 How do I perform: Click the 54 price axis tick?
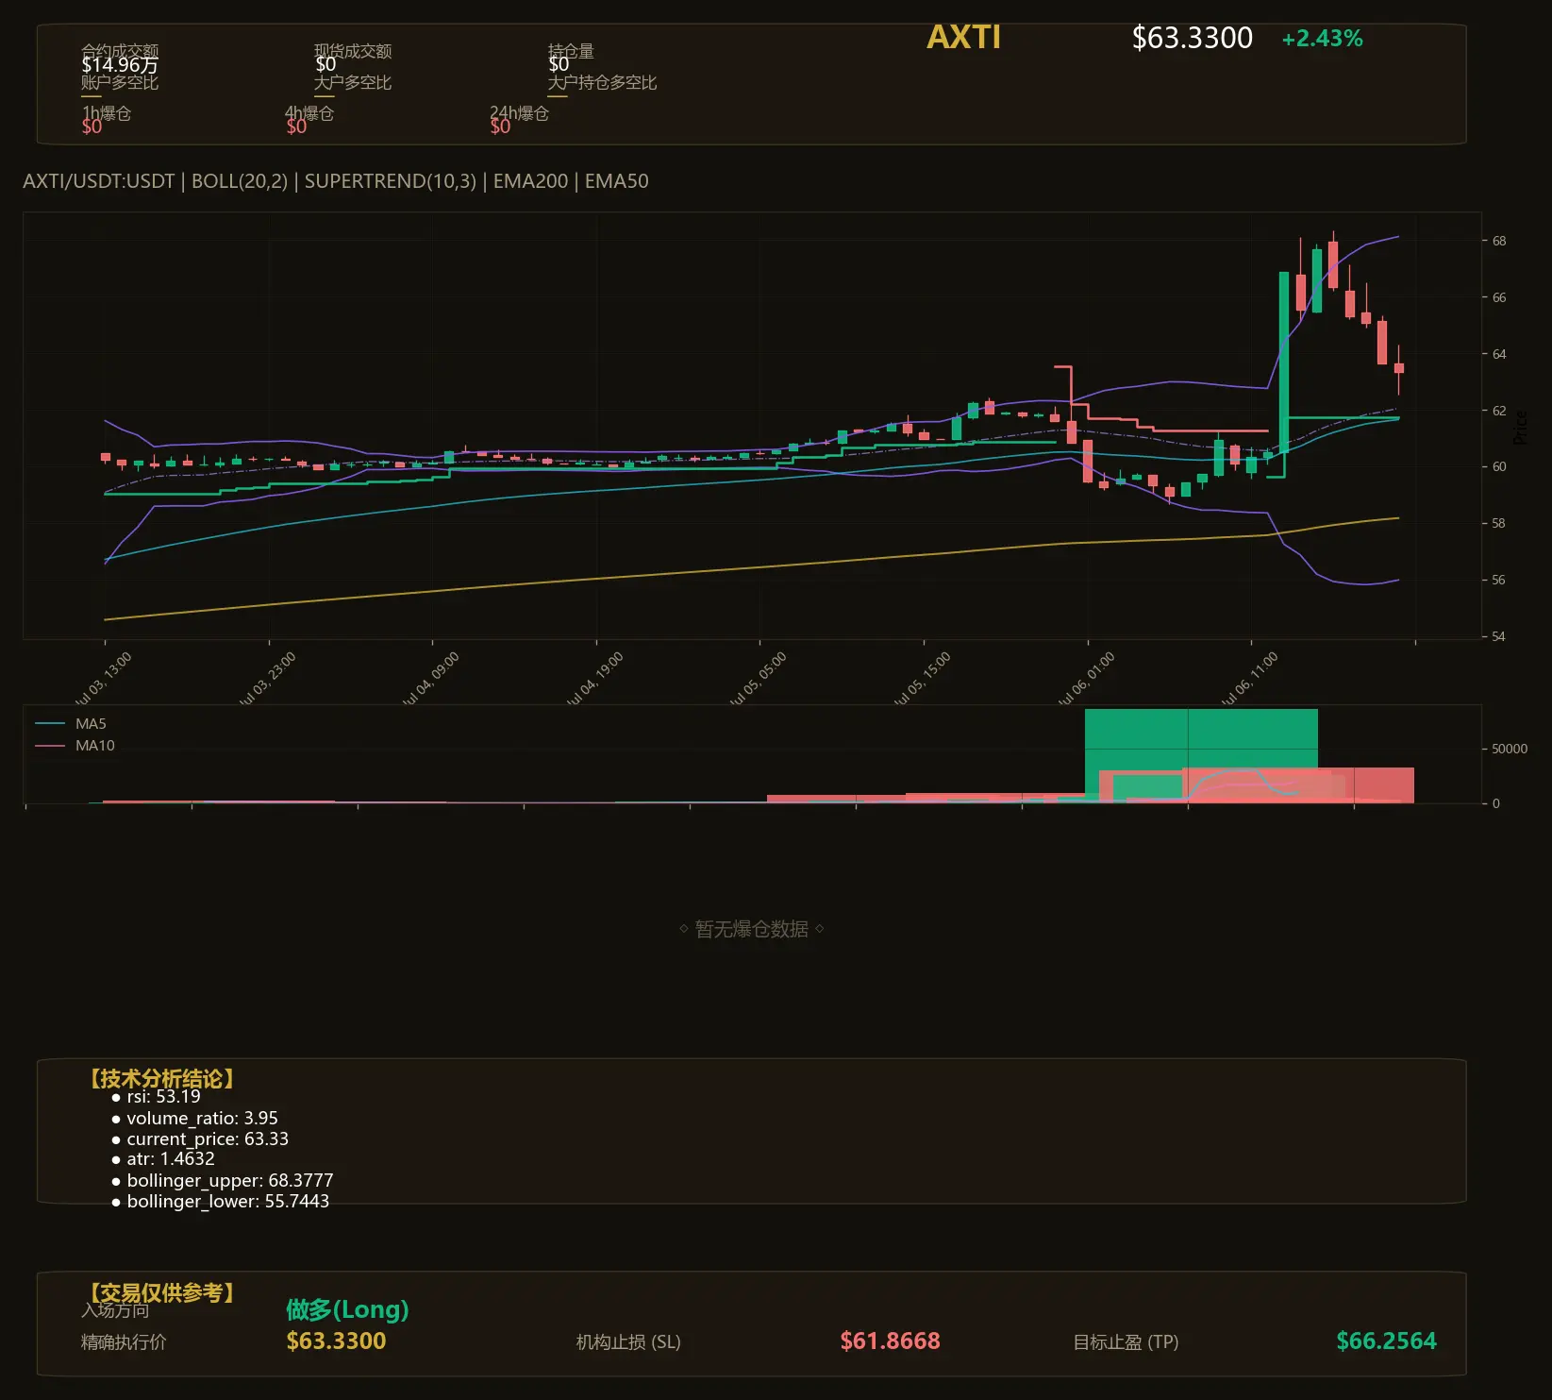click(1499, 636)
